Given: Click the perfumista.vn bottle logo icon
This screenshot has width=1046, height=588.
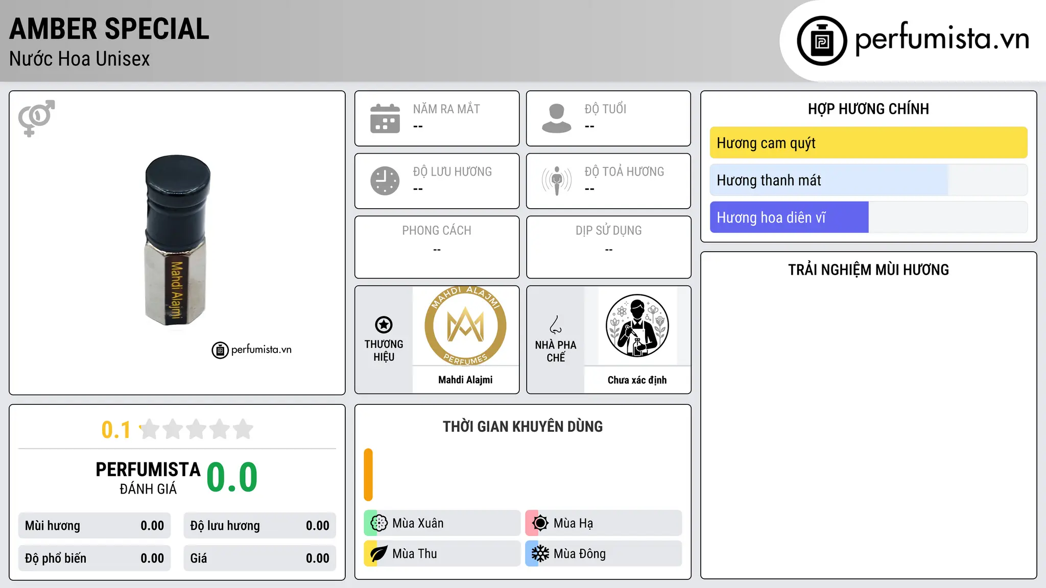Looking at the screenshot, I should pos(822,41).
